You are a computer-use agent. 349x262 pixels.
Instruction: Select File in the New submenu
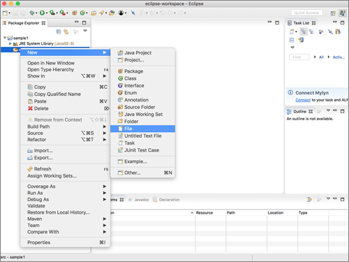click(142, 129)
